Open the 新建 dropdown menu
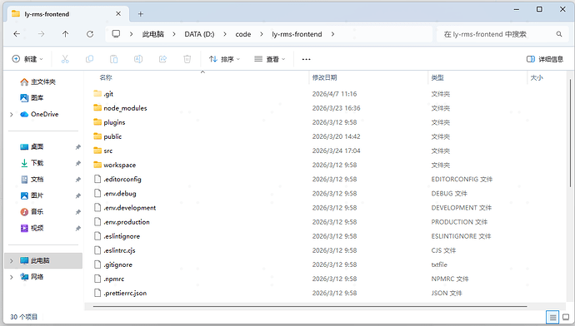Image resolution: width=575 pixels, height=326 pixels. pos(27,59)
